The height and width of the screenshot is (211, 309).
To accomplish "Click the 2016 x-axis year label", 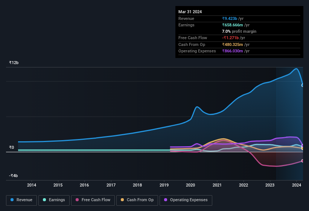I will coord(84,185).
